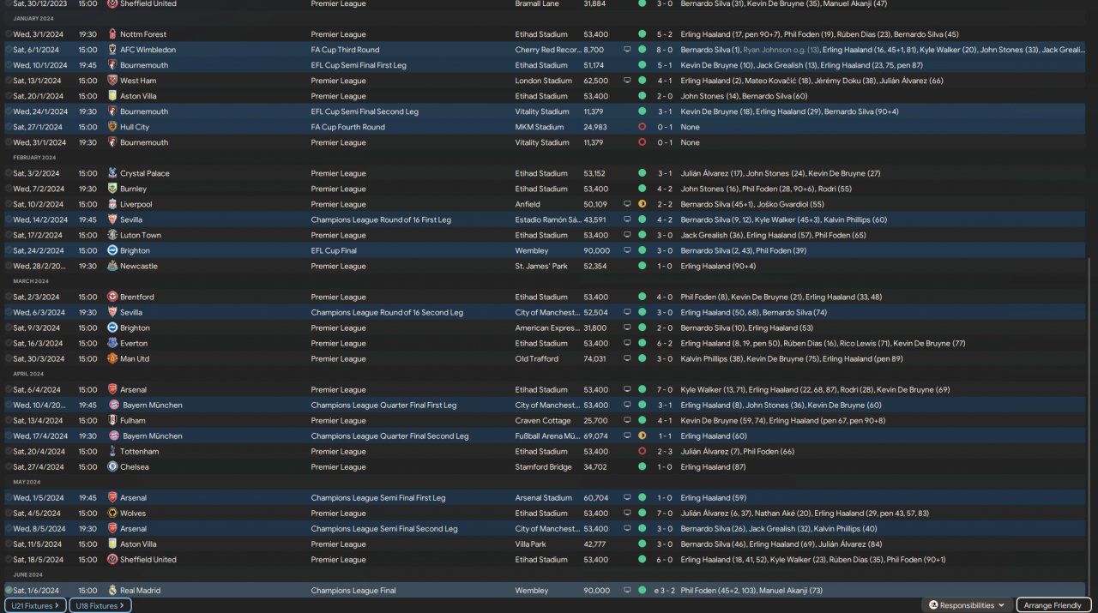Click the fixtures list vertical scrollbar
Image resolution: width=1098 pixels, height=613 pixels.
[x=1089, y=429]
